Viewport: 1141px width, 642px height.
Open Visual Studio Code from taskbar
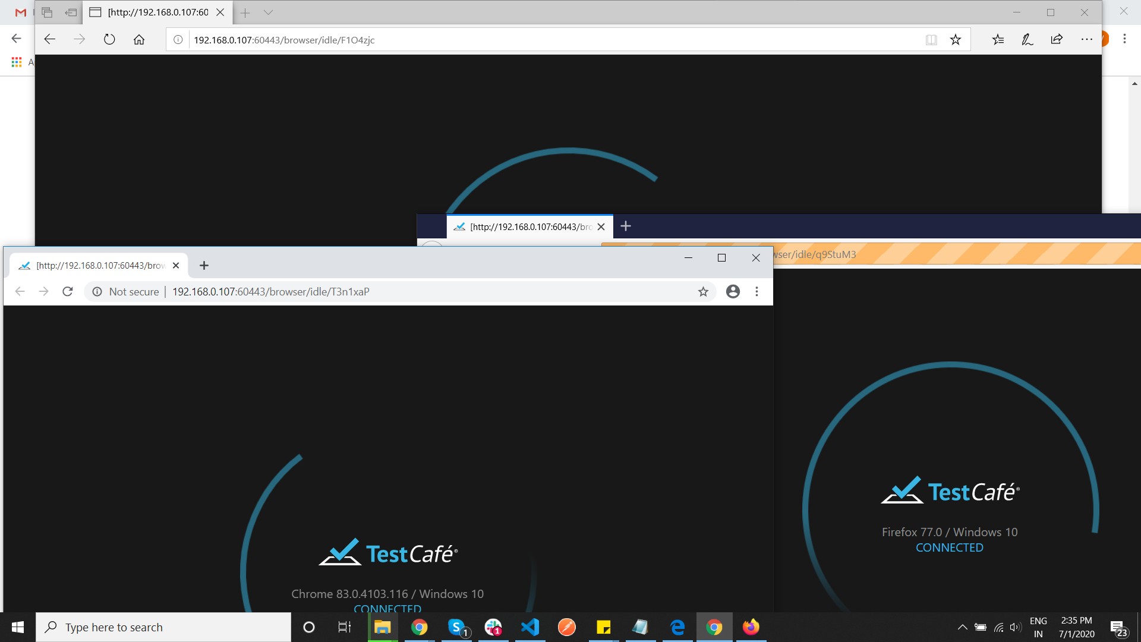(x=530, y=627)
